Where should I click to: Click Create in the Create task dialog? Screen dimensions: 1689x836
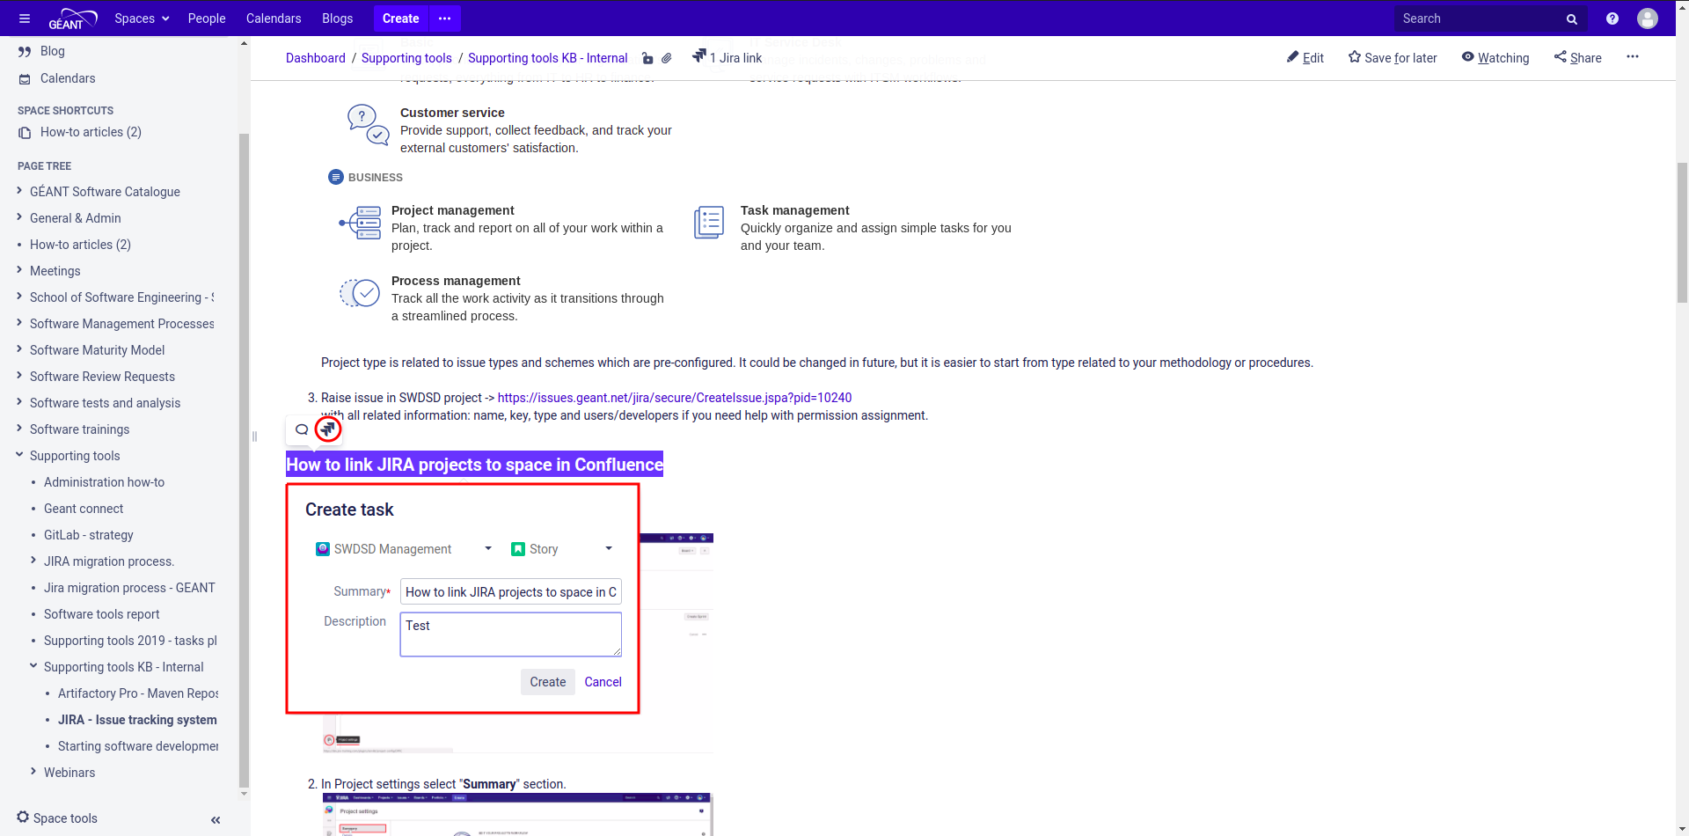pos(548,682)
